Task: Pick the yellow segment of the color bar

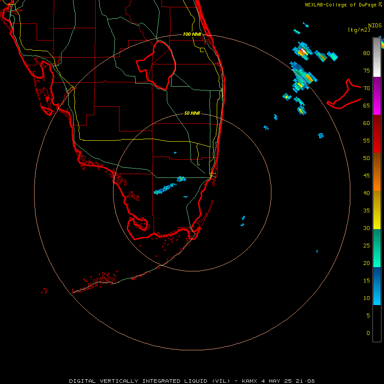Action: point(377,210)
